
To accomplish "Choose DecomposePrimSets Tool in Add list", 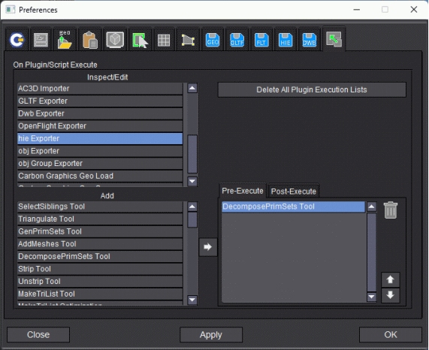I will tap(100, 256).
